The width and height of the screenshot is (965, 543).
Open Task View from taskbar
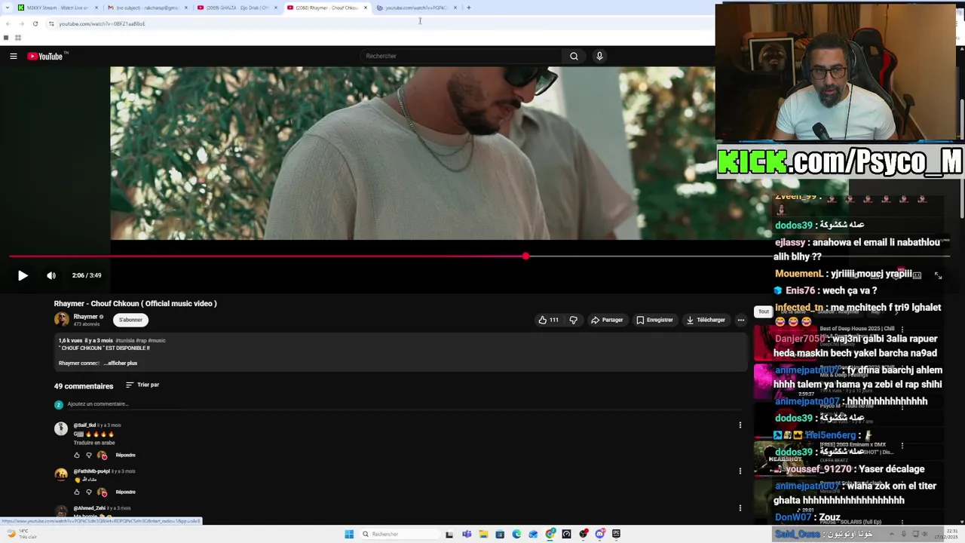449,534
